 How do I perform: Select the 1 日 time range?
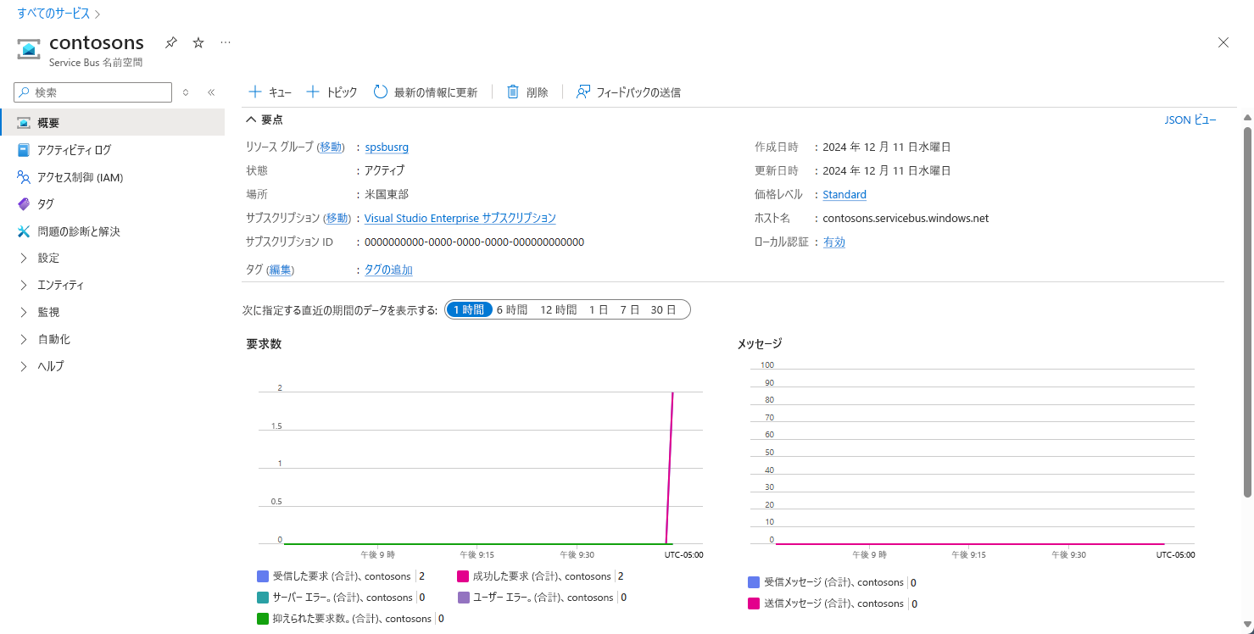(x=599, y=310)
